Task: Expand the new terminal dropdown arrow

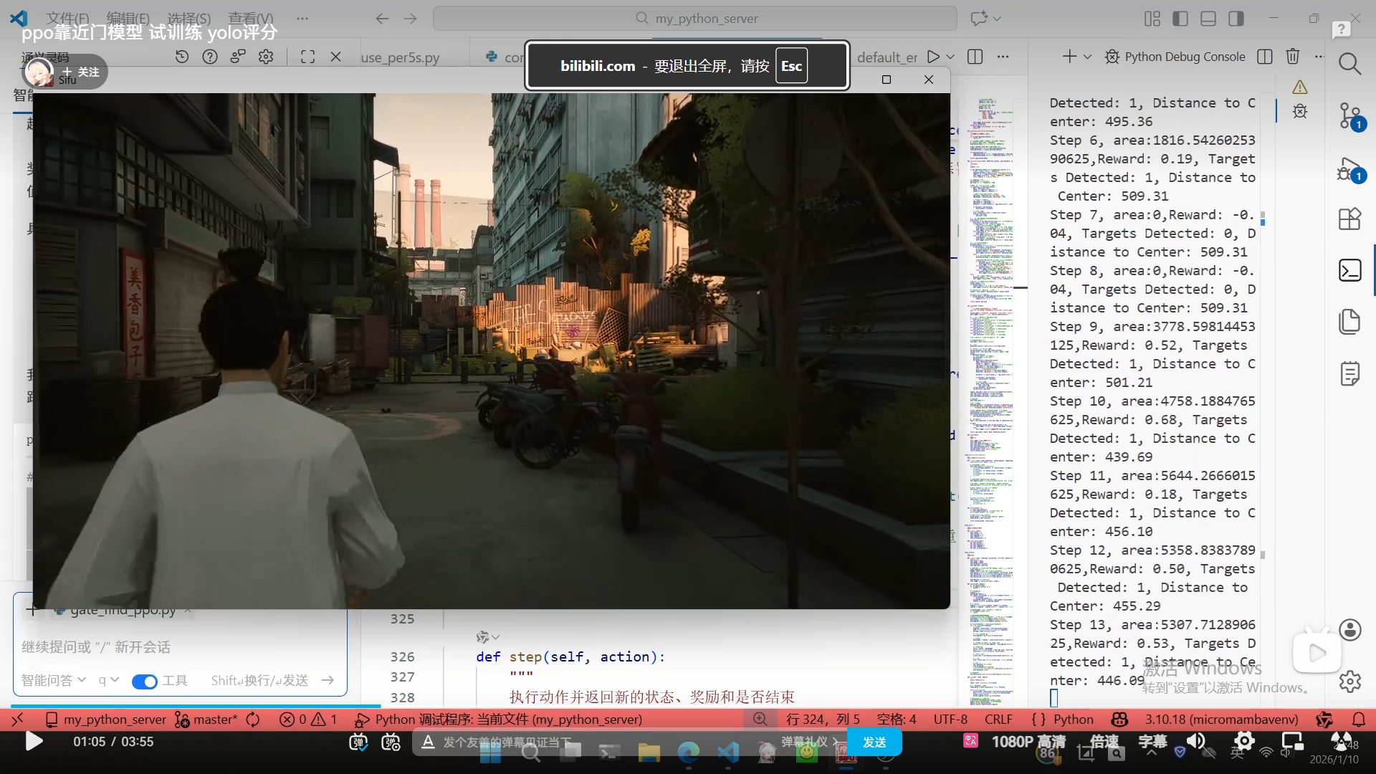Action: pos(1087,57)
